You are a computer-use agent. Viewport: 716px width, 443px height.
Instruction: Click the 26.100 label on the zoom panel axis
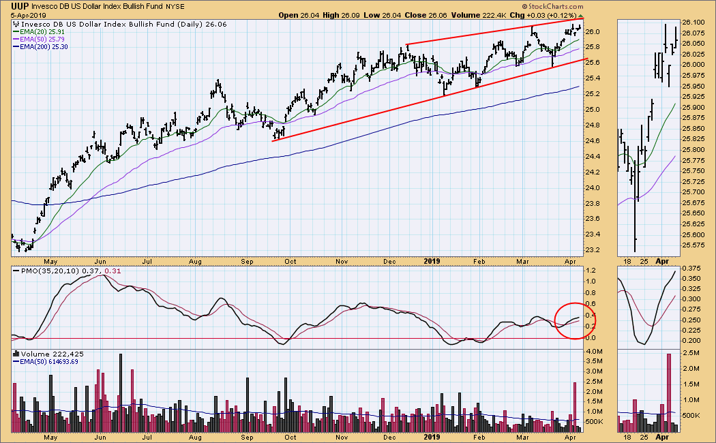(x=693, y=22)
